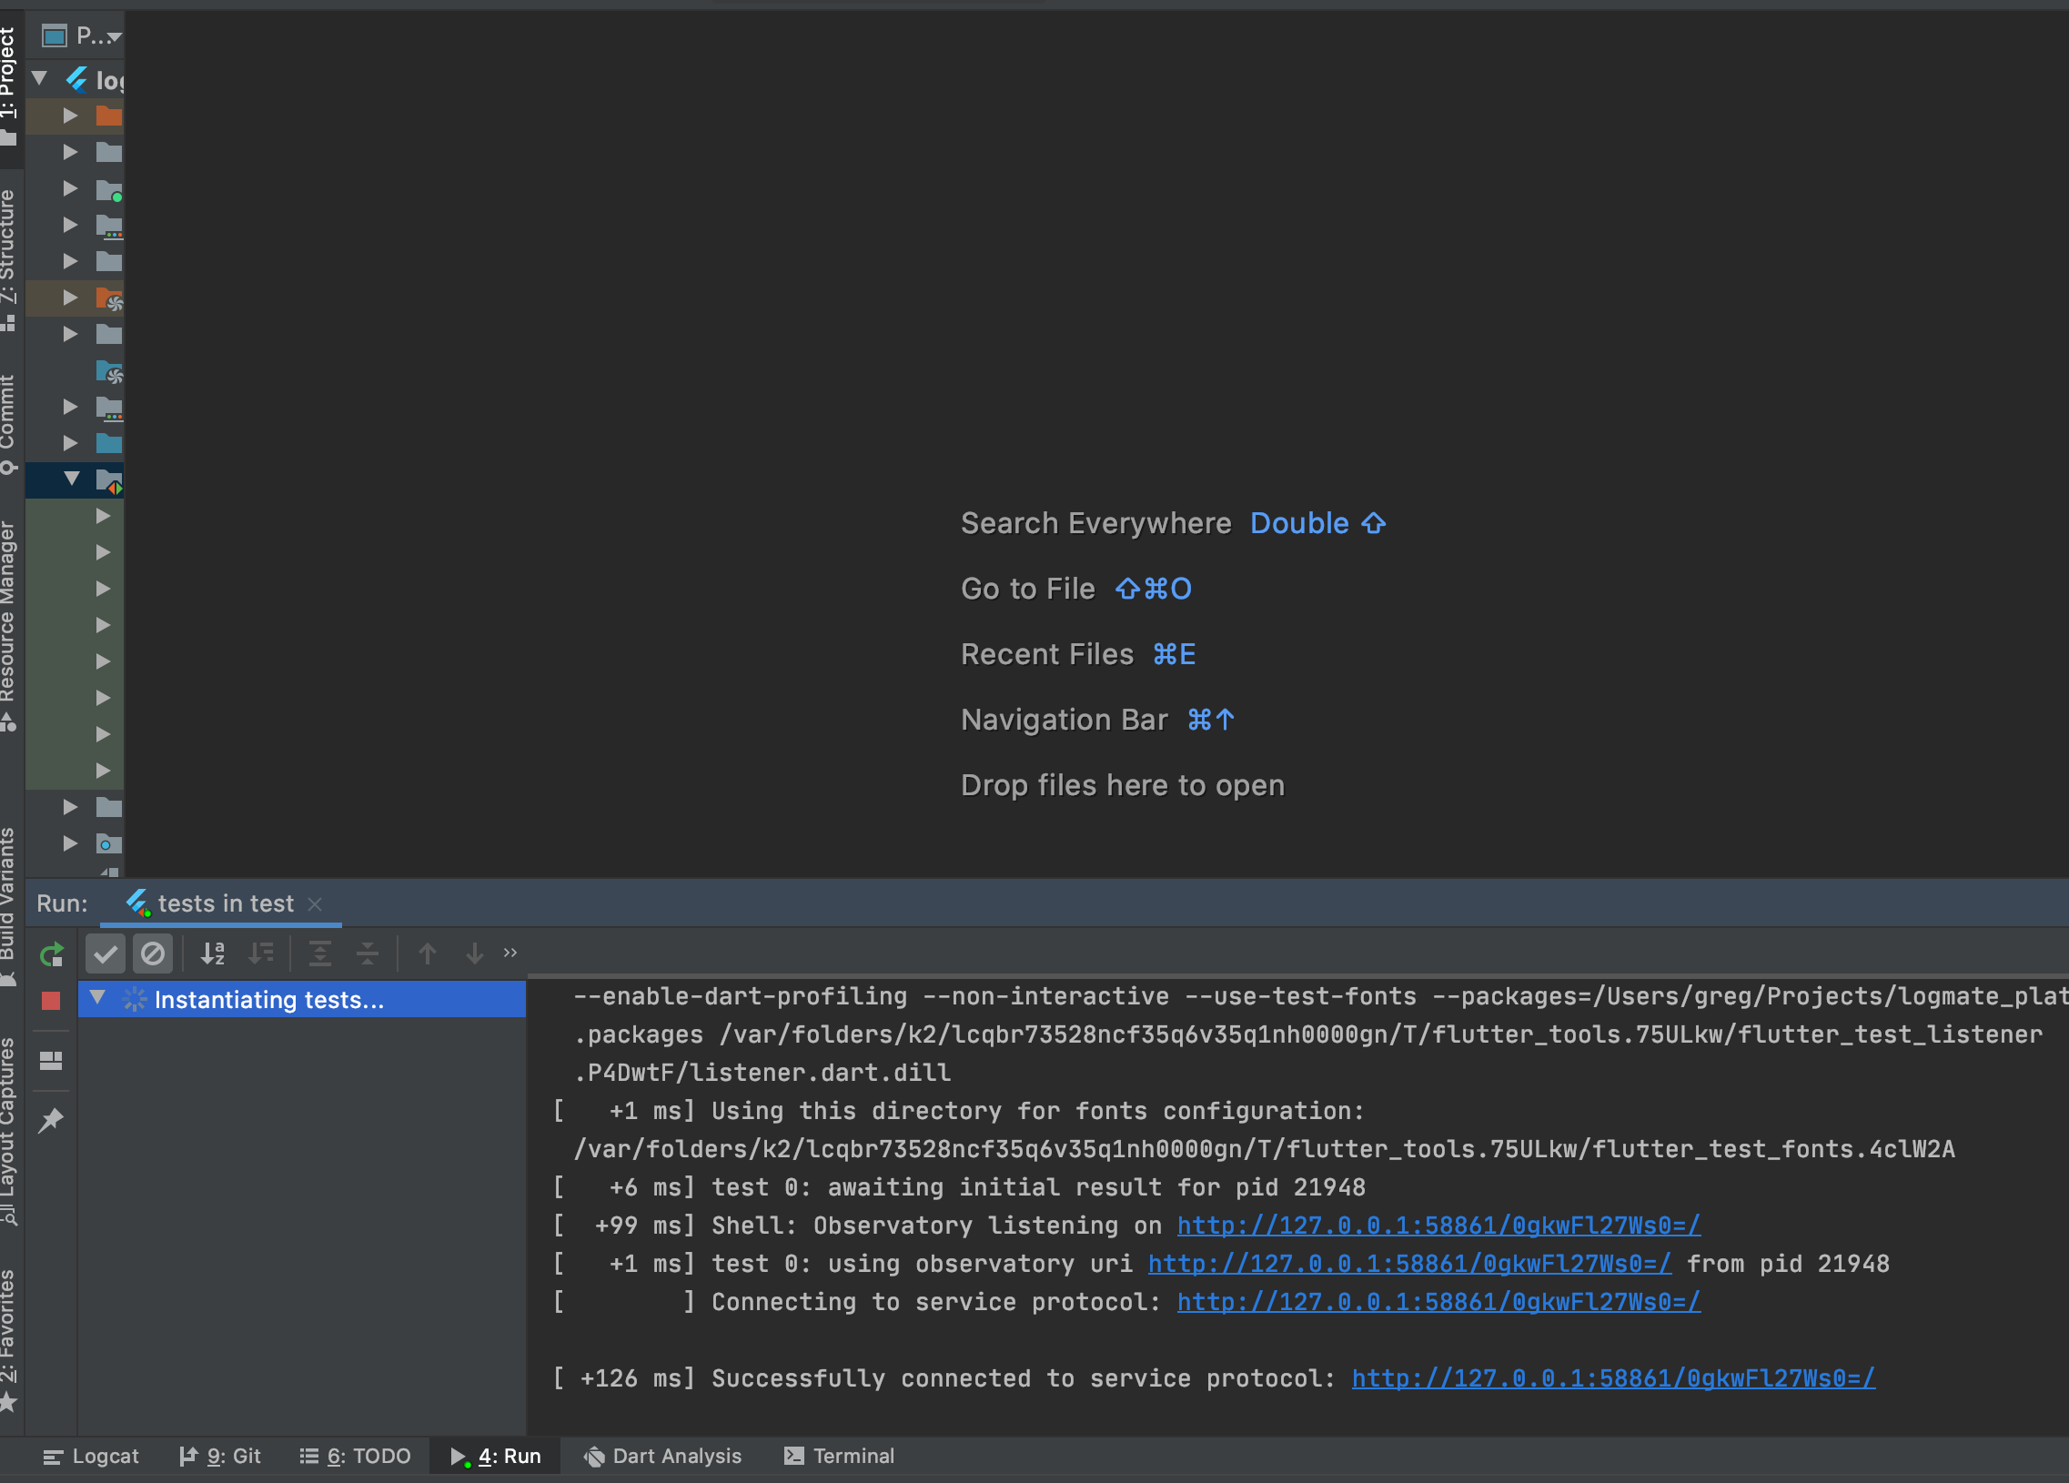Toggle Sort by Duration button

[261, 953]
